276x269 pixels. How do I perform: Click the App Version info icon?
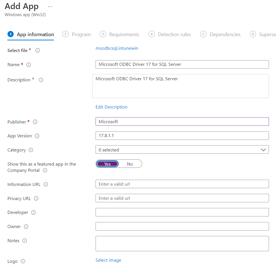37,136
